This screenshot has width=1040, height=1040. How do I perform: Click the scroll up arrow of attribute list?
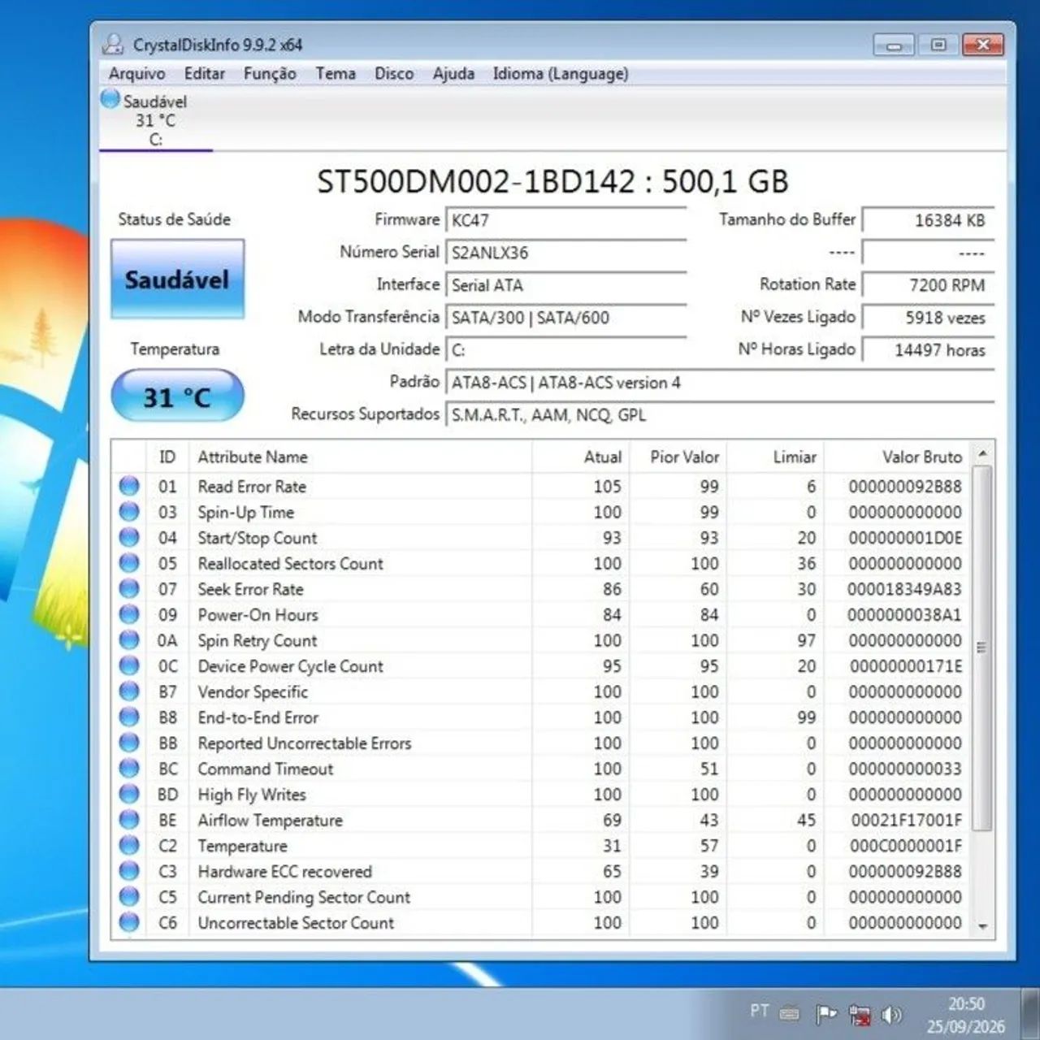982,453
